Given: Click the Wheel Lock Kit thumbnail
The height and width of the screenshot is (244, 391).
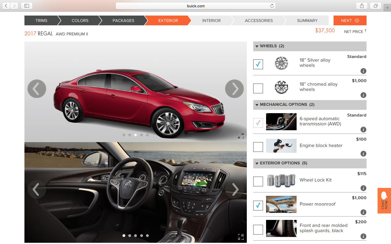Looking at the screenshot, I should point(281,180).
